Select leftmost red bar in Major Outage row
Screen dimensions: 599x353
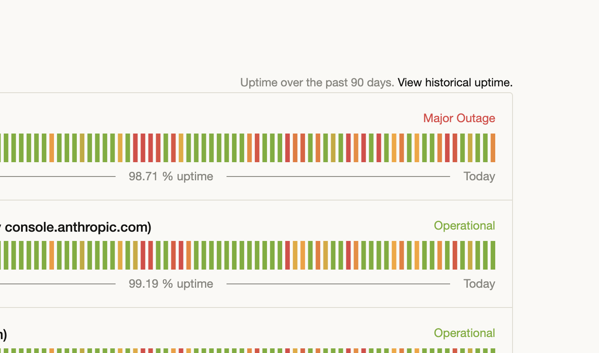(135, 148)
